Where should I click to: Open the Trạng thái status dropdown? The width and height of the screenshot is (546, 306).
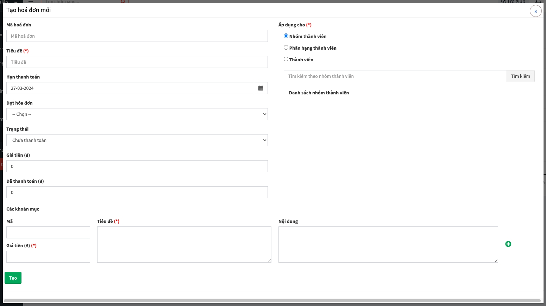tap(137, 140)
